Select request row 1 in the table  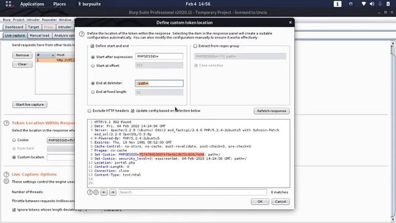click(55, 60)
